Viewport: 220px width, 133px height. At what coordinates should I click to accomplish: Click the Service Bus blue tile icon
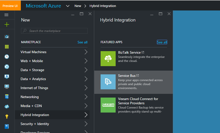[108, 82]
